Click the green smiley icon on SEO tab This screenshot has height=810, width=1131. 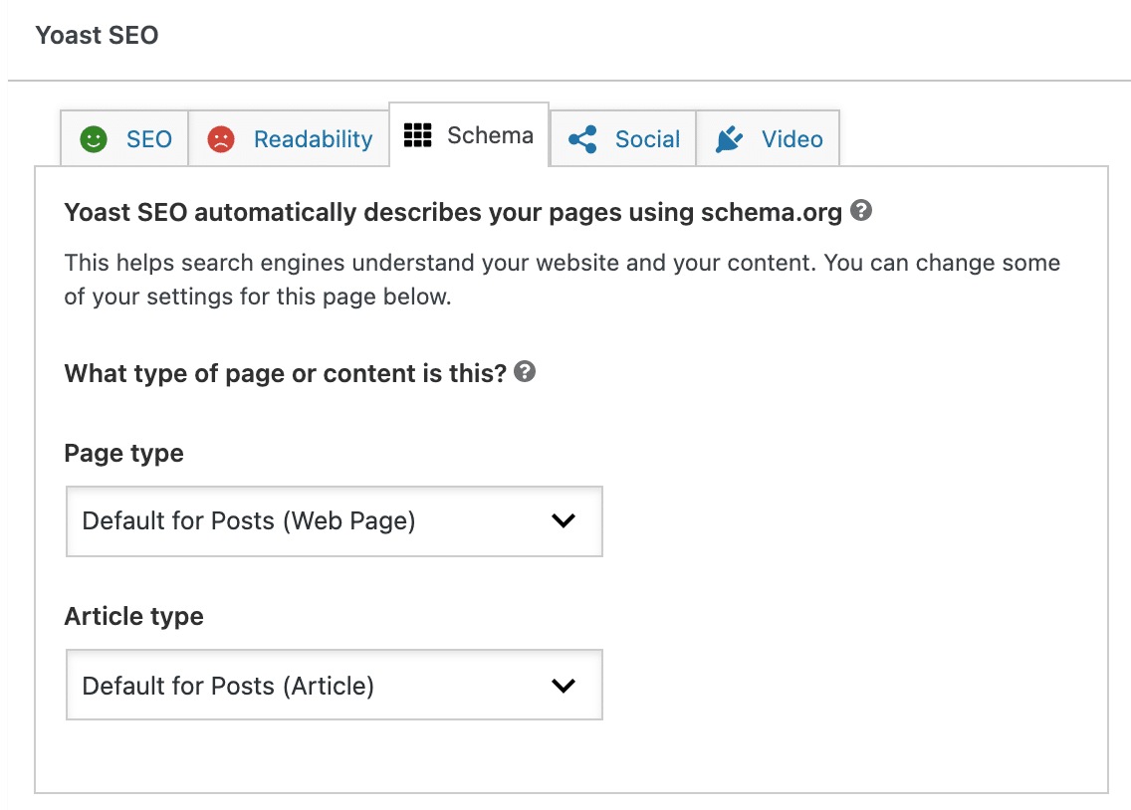pyautogui.click(x=95, y=139)
